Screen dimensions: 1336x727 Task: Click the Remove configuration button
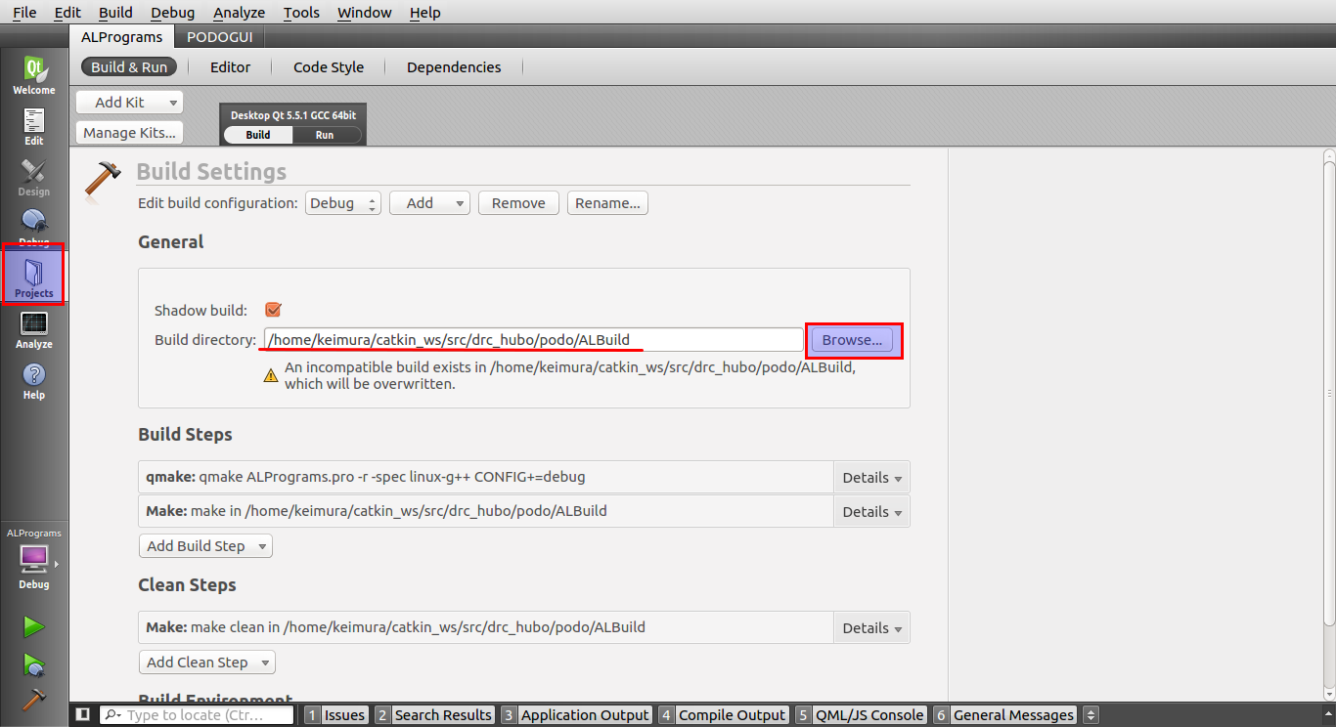pos(518,203)
